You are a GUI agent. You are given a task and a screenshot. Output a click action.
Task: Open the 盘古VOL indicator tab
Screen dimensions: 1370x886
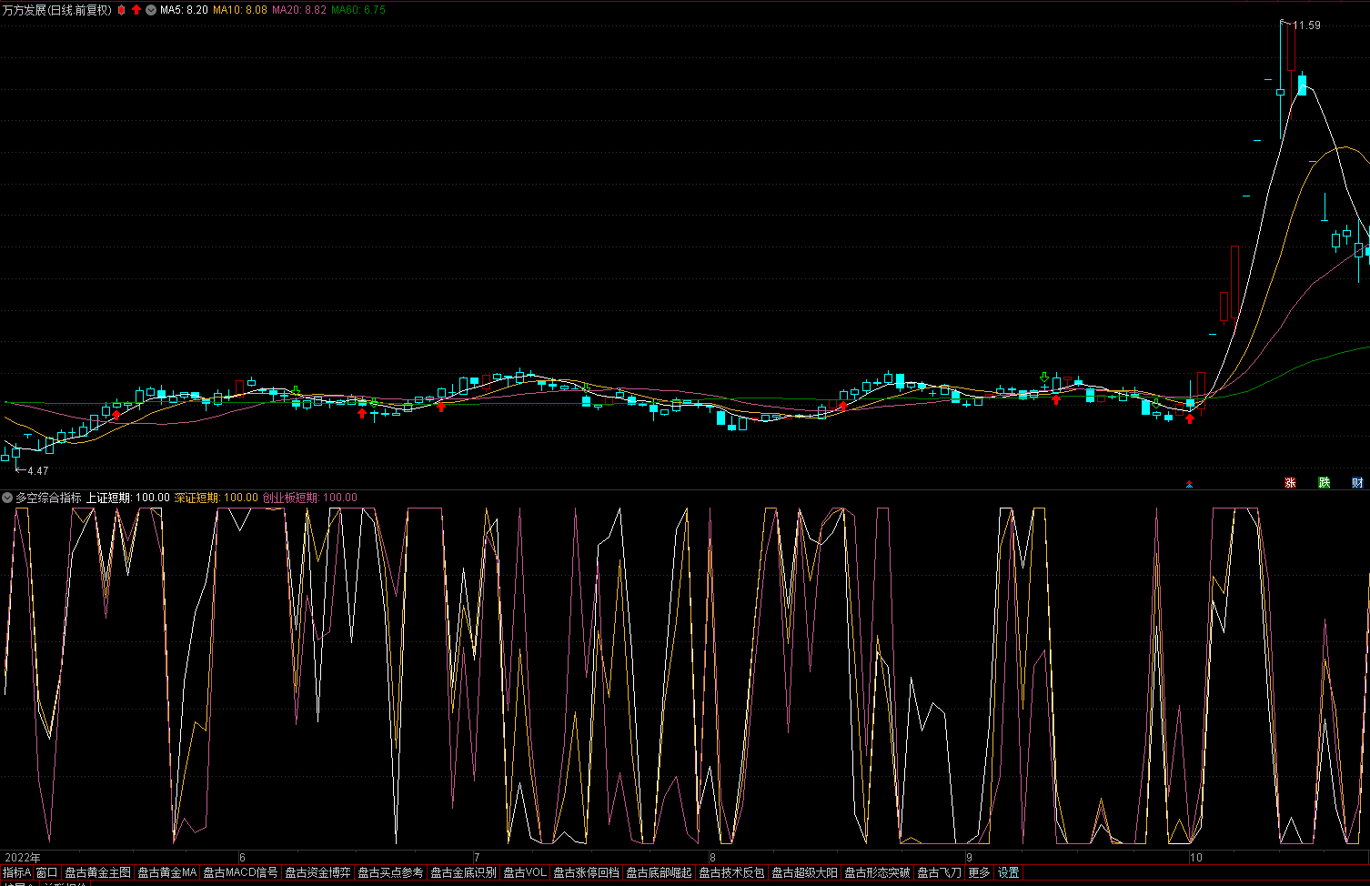[x=525, y=872]
